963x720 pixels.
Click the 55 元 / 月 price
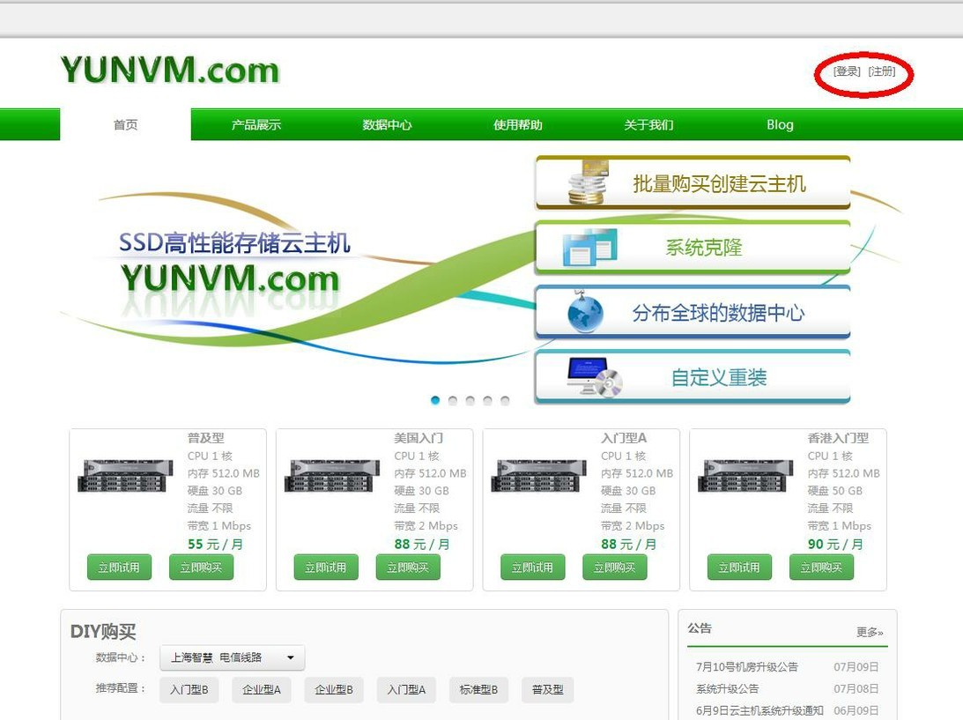(x=216, y=545)
